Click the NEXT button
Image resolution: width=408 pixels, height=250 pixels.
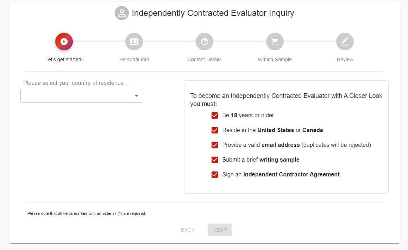click(x=220, y=230)
